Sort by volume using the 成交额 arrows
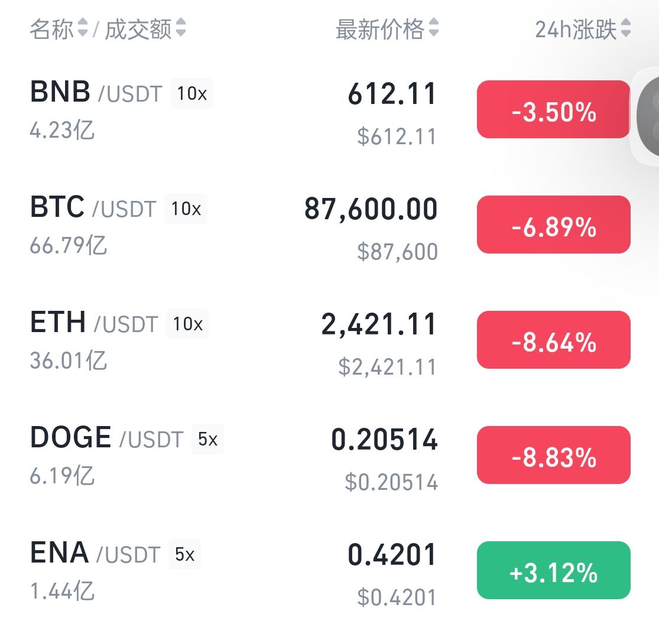The height and width of the screenshot is (624, 659). click(181, 28)
